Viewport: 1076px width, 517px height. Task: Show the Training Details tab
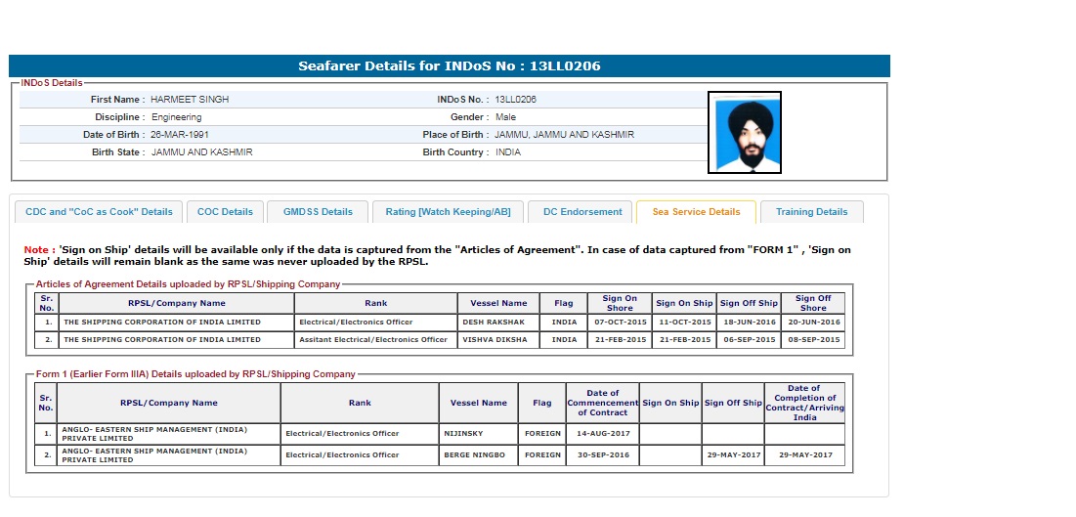click(811, 212)
